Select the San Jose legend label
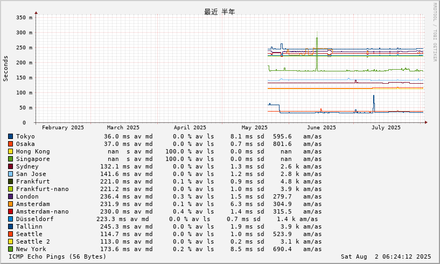This screenshot has width=440, height=264. point(31,174)
